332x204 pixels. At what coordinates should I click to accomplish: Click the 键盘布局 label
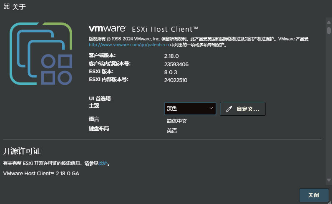(x=99, y=128)
